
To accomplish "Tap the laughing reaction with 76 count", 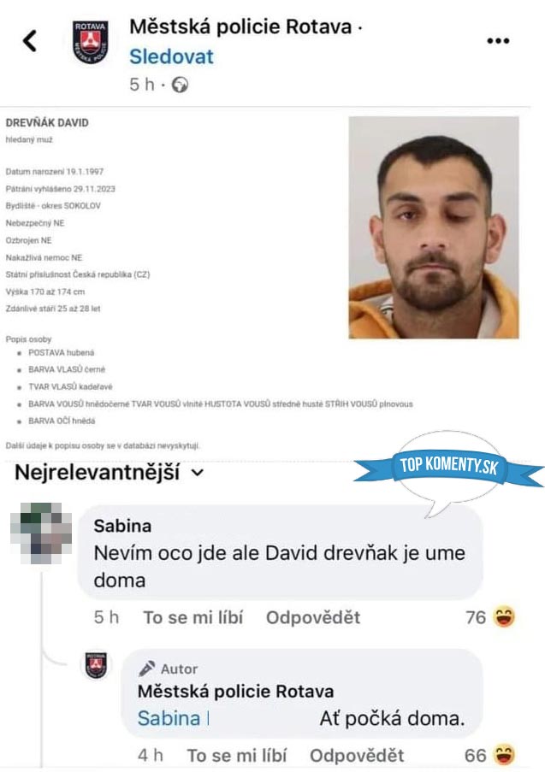I will (x=505, y=617).
